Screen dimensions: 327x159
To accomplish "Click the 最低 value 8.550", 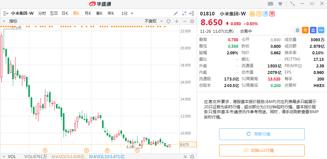I will 233,46.
